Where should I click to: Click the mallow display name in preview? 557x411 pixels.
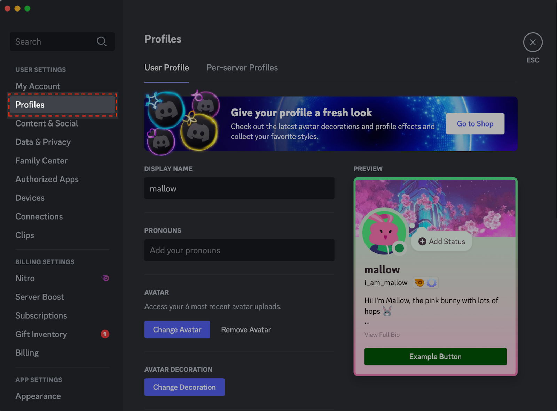tap(382, 269)
